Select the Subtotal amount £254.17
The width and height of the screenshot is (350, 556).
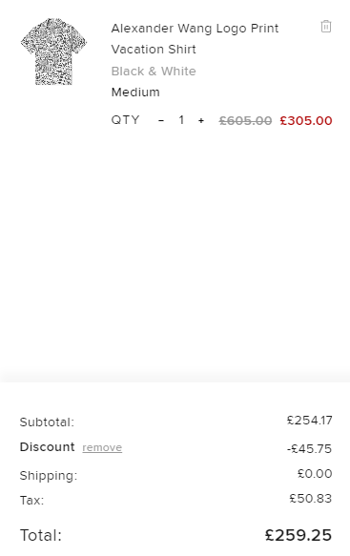[310, 421]
